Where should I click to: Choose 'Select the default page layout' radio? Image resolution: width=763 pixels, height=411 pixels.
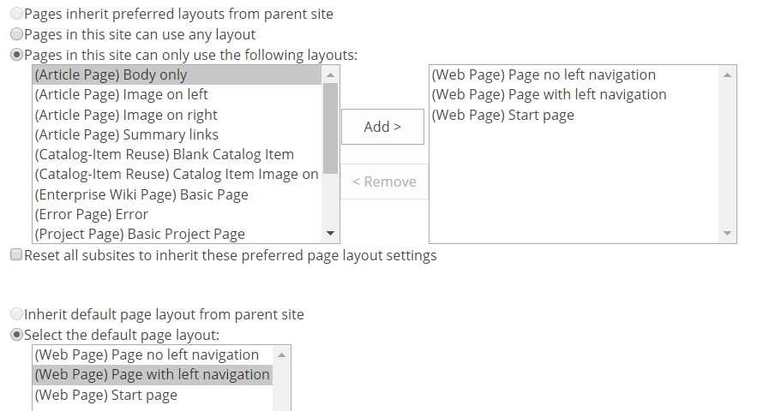16,334
